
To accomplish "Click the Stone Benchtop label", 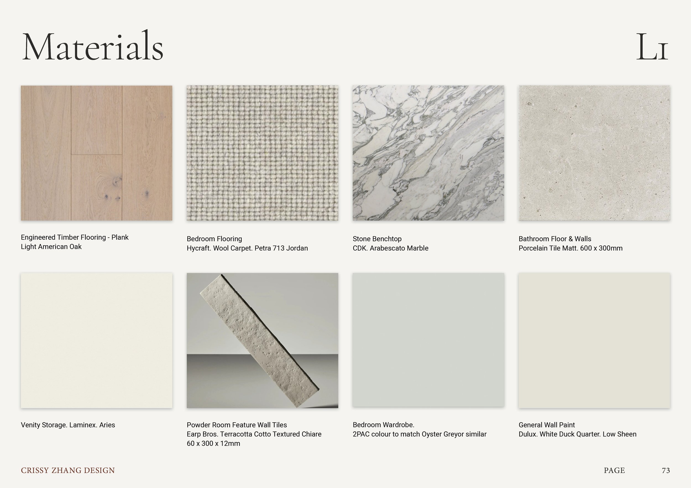I will pos(377,239).
